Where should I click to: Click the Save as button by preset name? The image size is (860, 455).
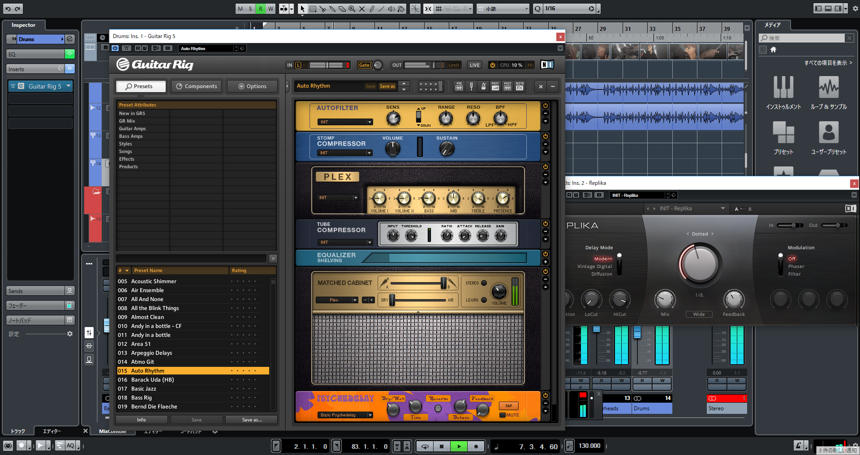[387, 86]
